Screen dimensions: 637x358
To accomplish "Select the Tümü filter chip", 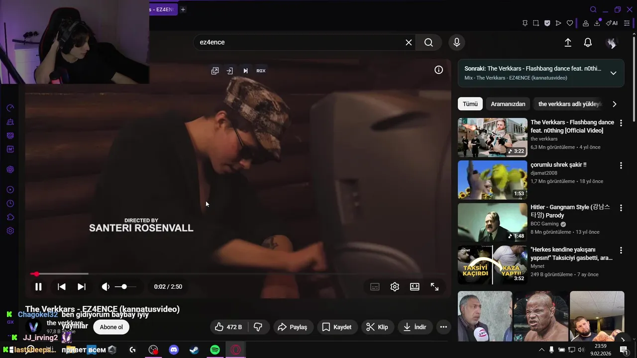I will click(470, 104).
